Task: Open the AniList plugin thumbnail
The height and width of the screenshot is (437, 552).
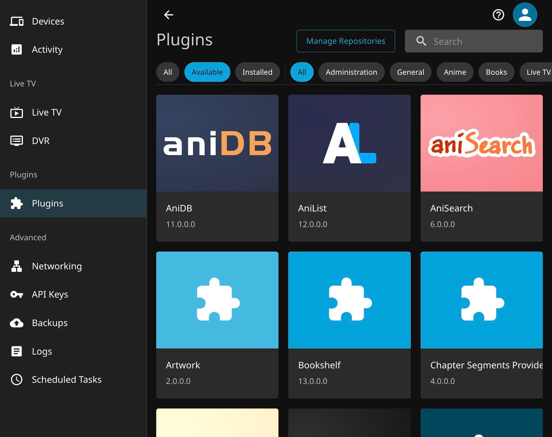Action: (x=349, y=143)
